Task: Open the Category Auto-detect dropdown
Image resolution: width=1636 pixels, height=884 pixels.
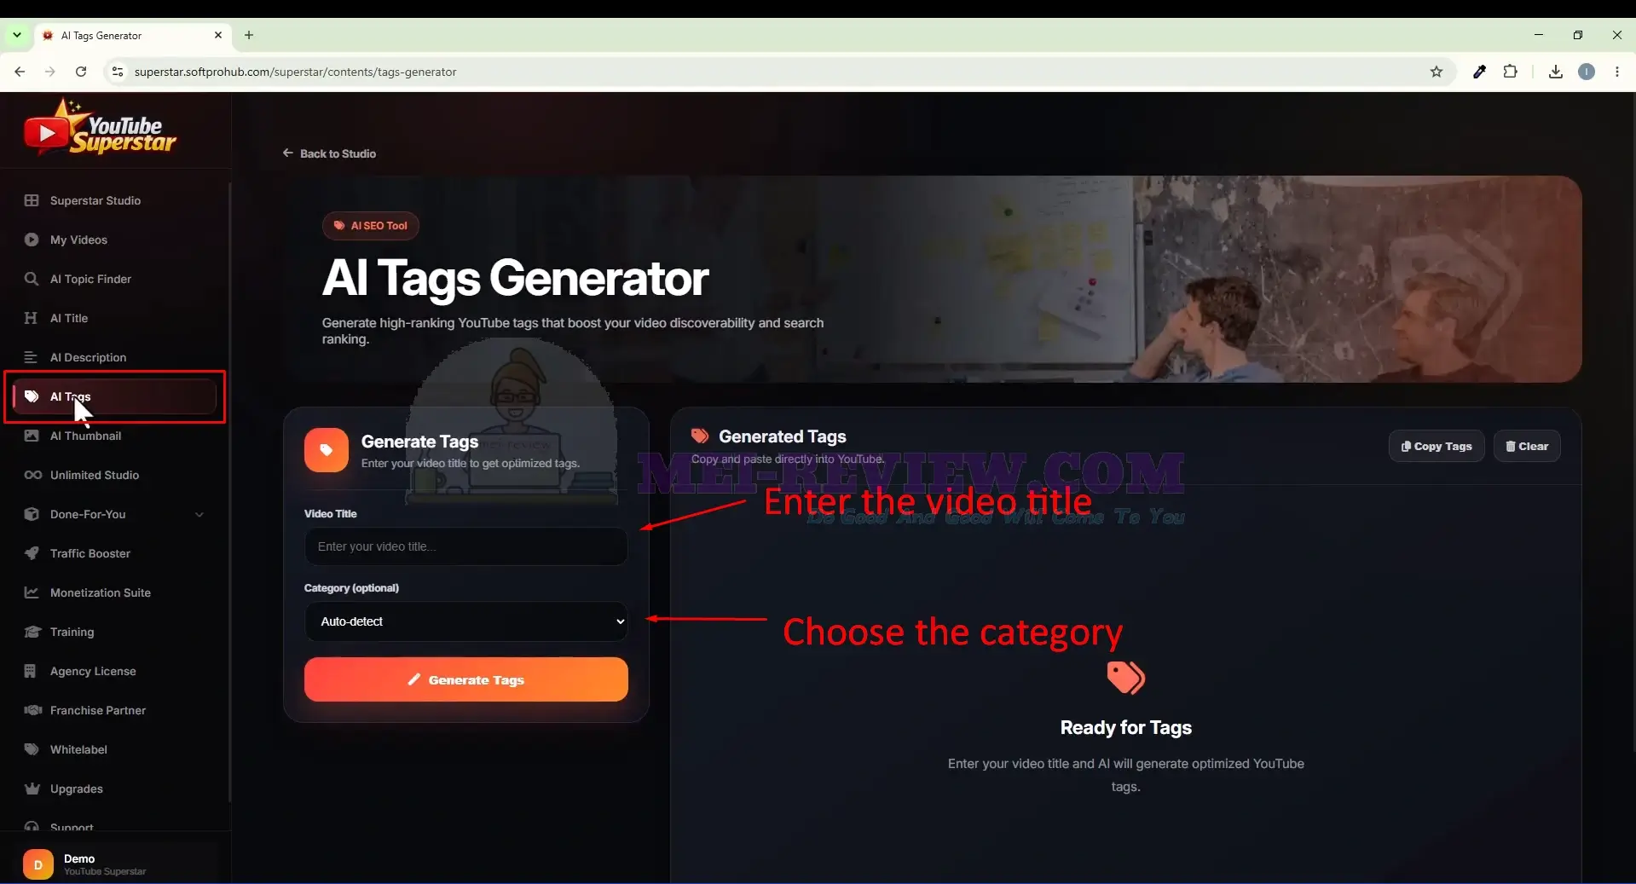Action: pos(466,621)
